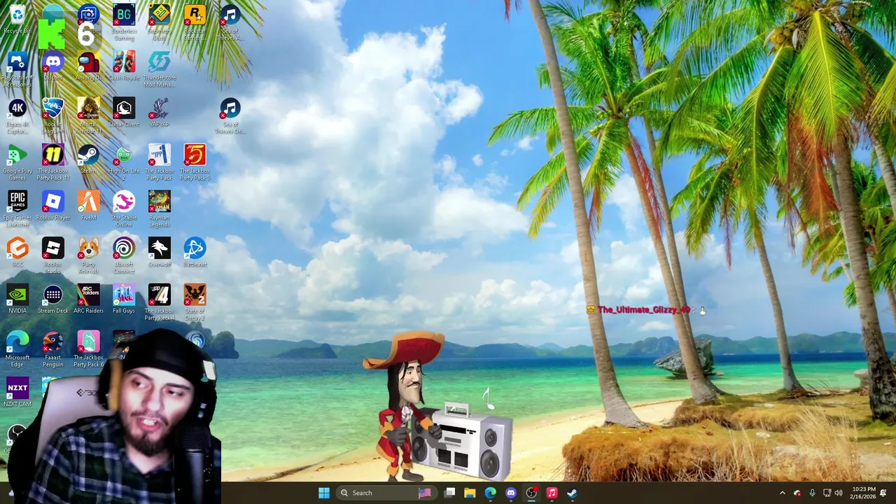Viewport: 896px width, 504px height.
Task: Switch to Steam on the taskbar
Action: (572, 493)
